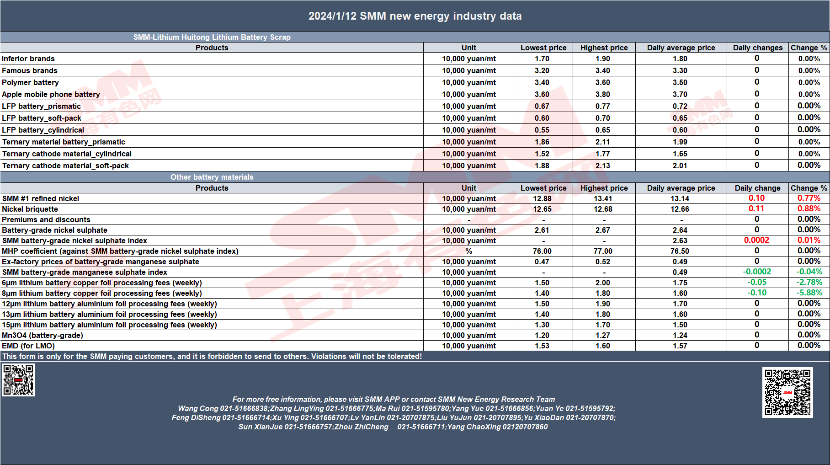Select the Other battery materials section header
This screenshot has width=830, height=465.
(212, 177)
